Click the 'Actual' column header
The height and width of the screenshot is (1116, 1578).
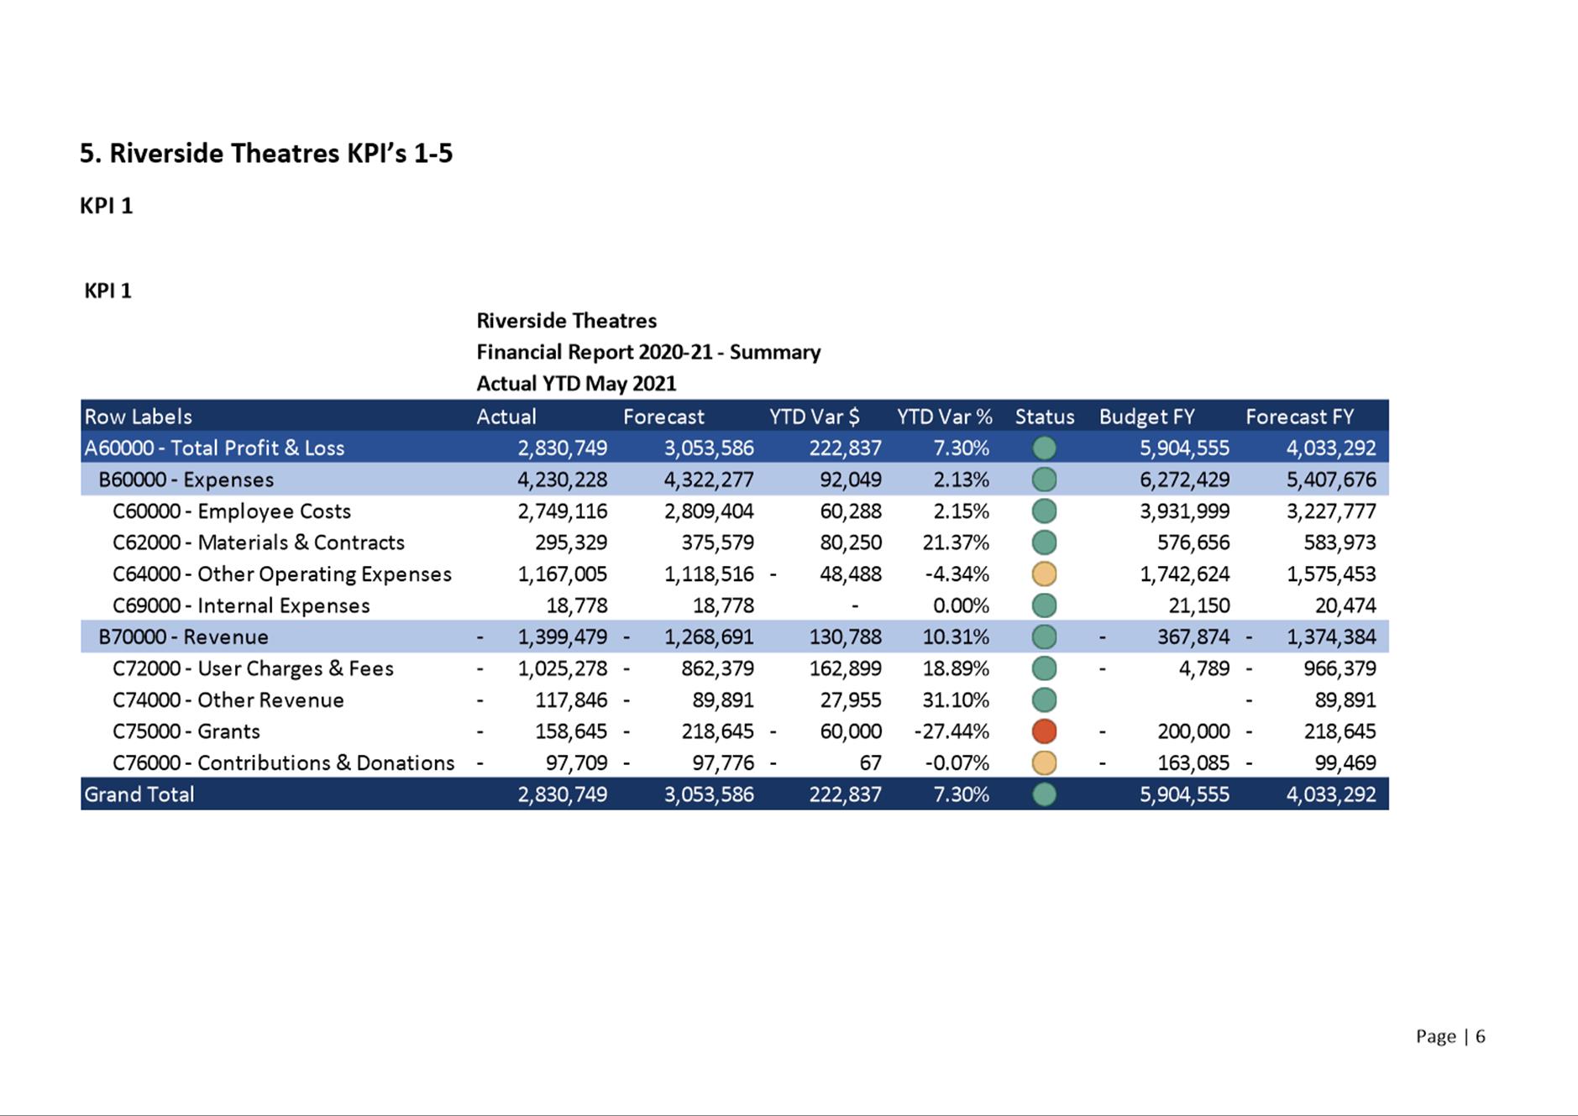[x=506, y=417]
